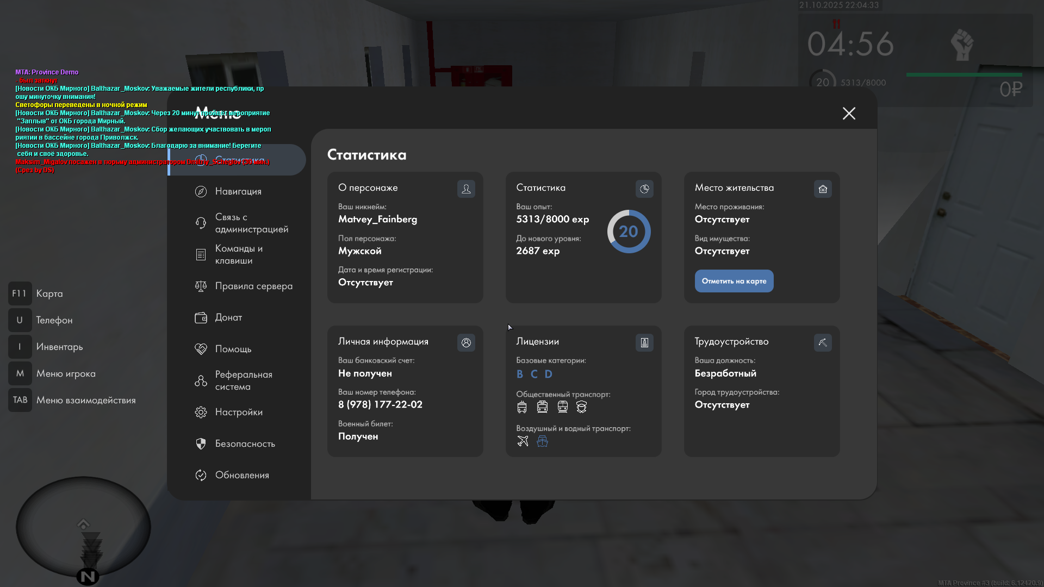Click the character profile icon in О персонаже card

click(x=466, y=189)
